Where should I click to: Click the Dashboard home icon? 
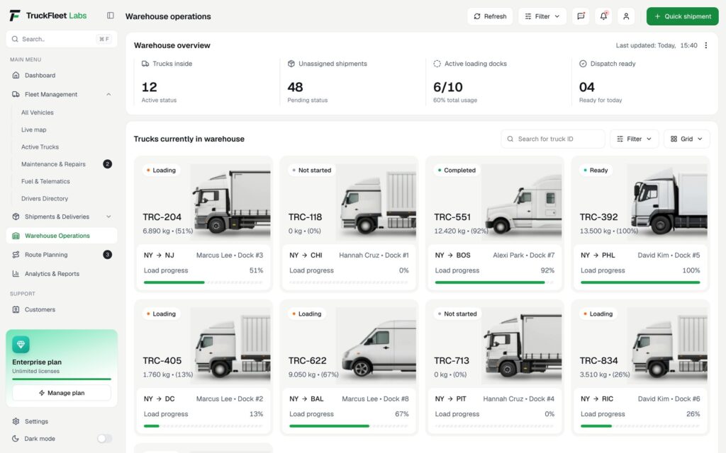[16, 75]
